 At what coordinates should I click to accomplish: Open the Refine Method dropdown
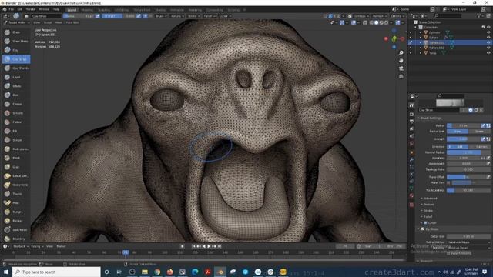(x=468, y=242)
